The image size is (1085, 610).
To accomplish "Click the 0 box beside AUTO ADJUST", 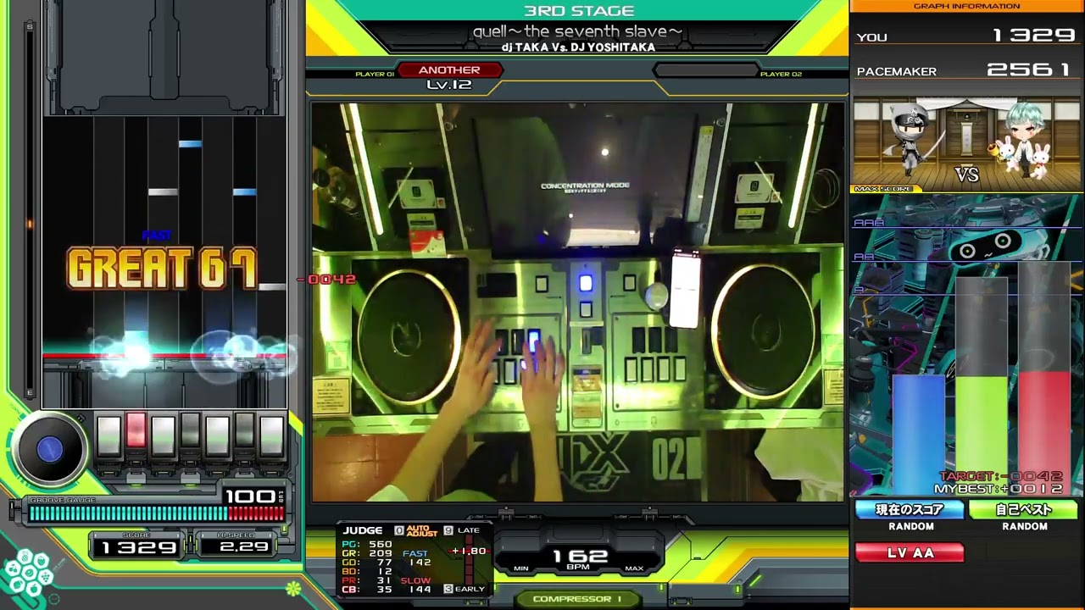I will 399,530.
